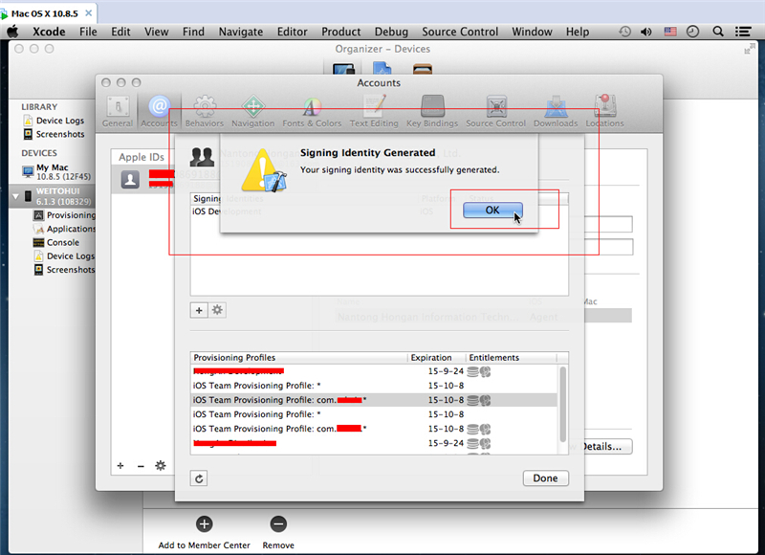The image size is (765, 555).
Task: Add a signing identity with the plus button
Action: point(199,310)
